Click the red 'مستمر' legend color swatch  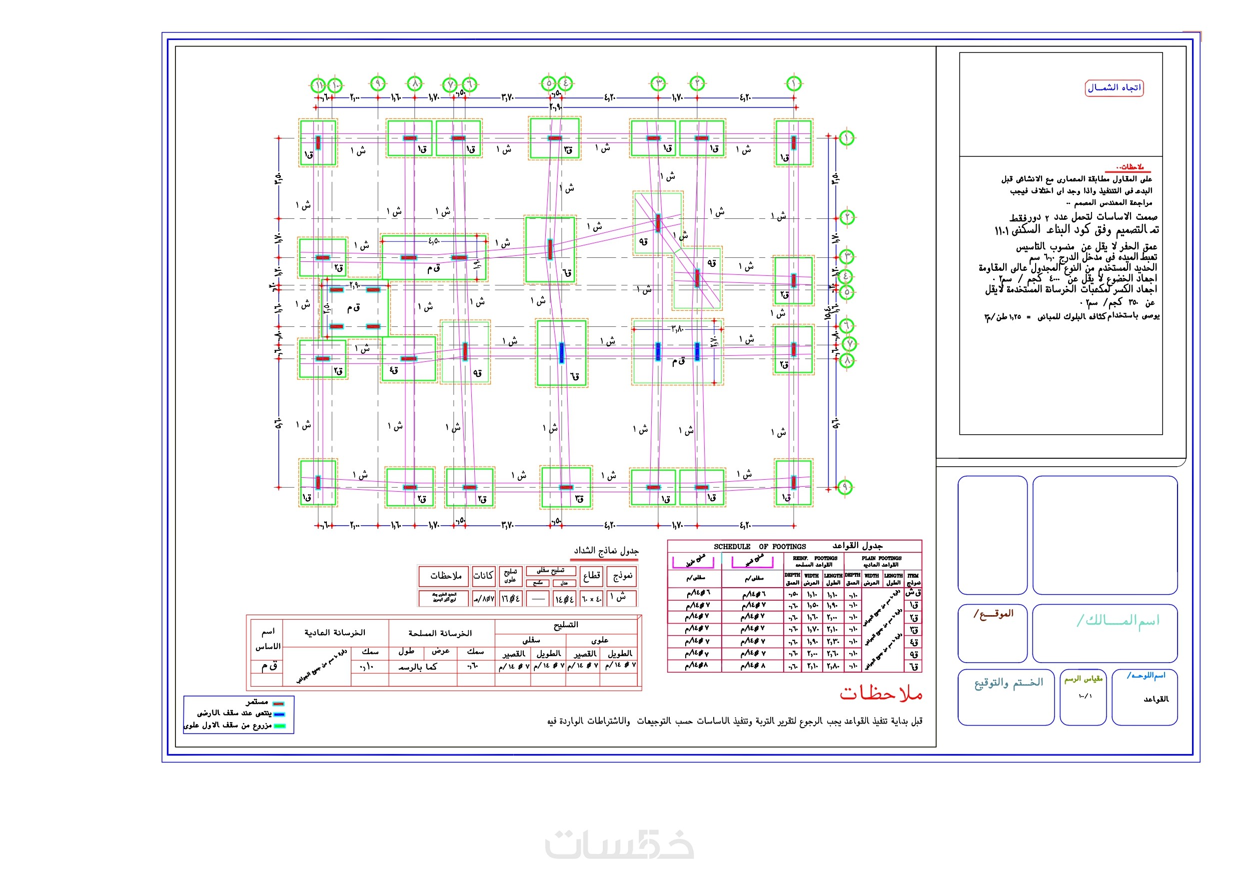tap(279, 704)
